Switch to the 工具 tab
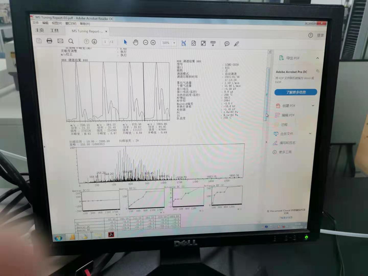The width and height of the screenshot is (368, 276). click(x=54, y=30)
